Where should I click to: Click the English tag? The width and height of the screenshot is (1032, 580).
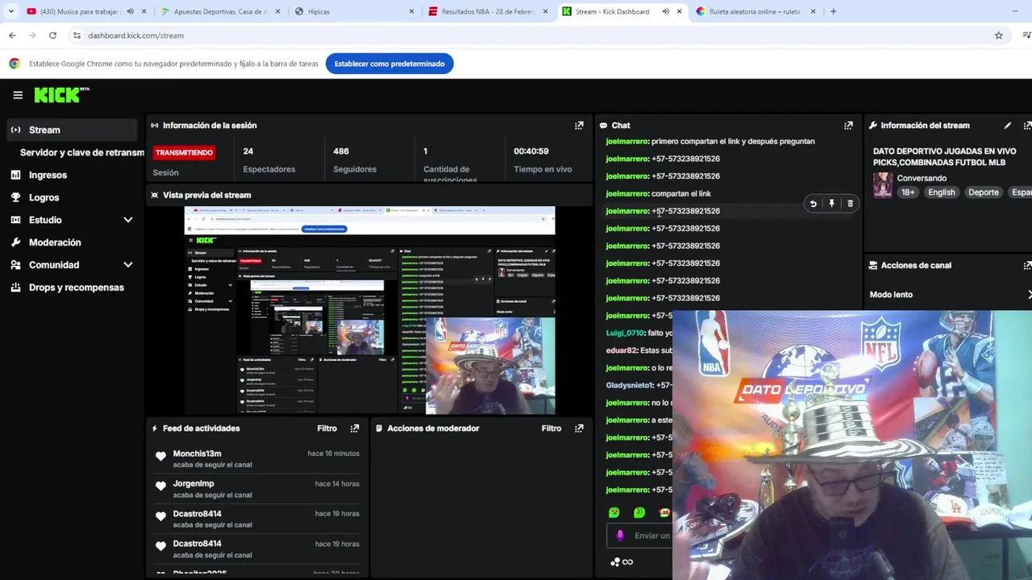[941, 193]
